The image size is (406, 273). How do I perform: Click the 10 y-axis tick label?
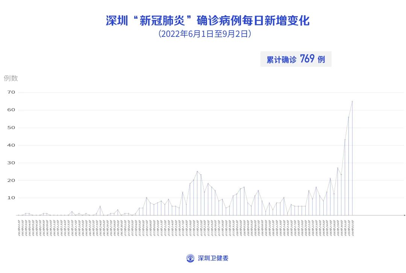click(11, 198)
